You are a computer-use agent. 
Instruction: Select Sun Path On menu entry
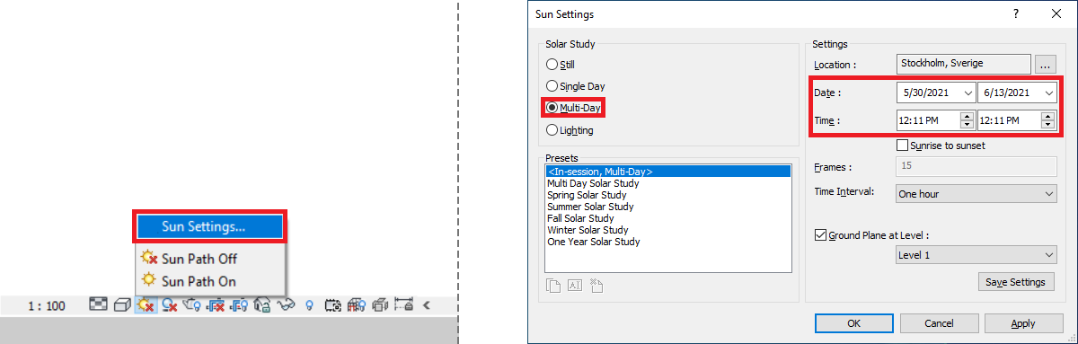pyautogui.click(x=188, y=281)
